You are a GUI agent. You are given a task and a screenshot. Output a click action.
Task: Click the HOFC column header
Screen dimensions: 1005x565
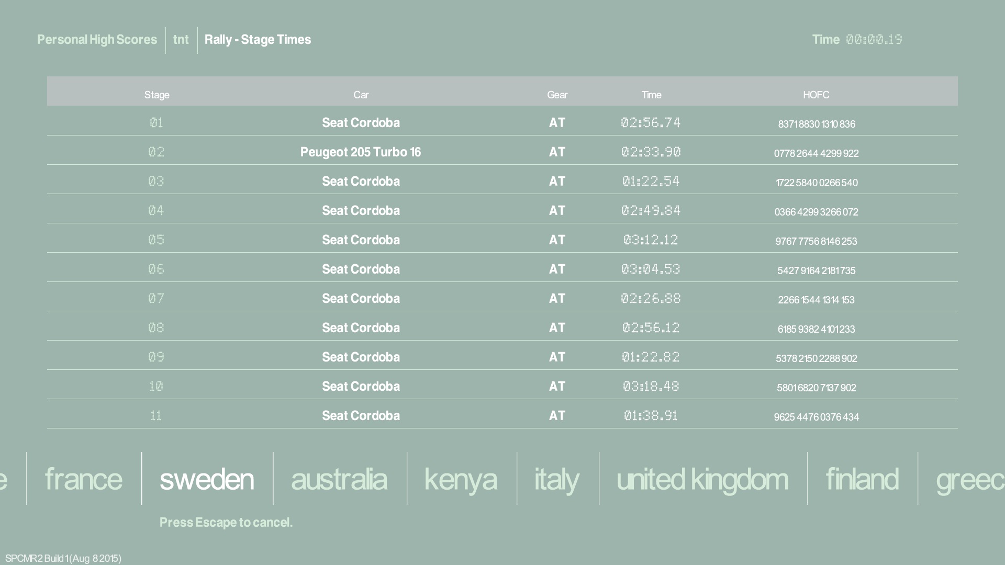click(x=816, y=95)
